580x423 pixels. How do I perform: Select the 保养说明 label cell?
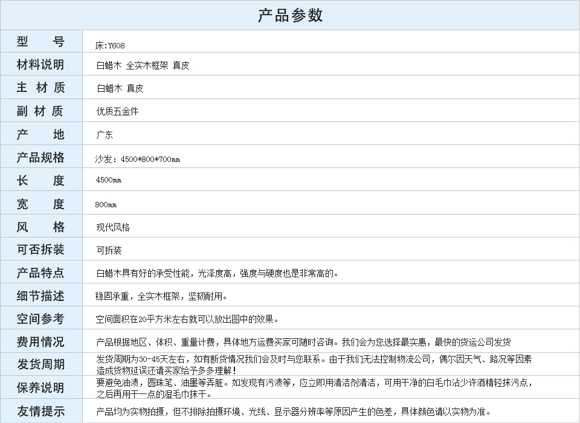pyautogui.click(x=41, y=387)
